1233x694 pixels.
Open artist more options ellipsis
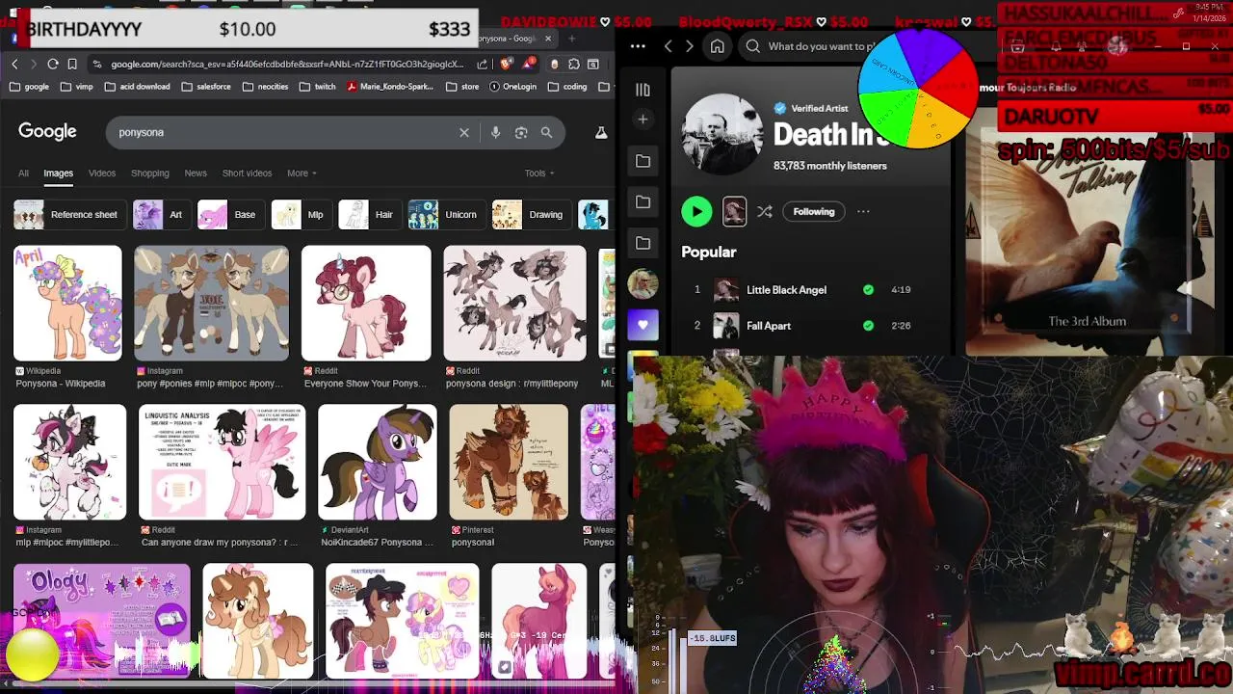[863, 211]
